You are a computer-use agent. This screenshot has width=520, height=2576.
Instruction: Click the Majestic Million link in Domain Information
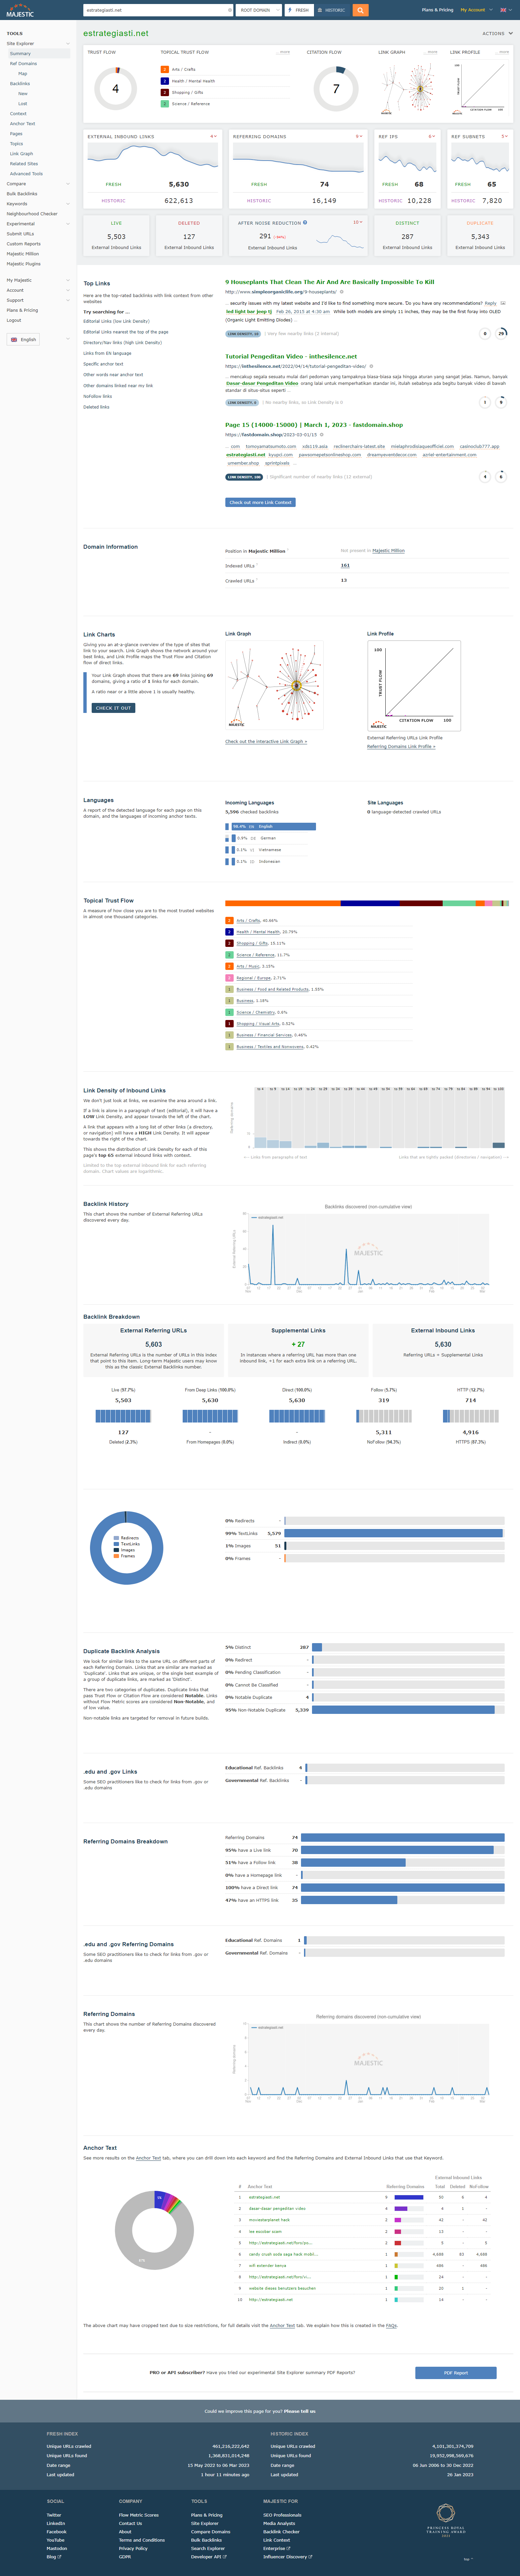(388, 551)
